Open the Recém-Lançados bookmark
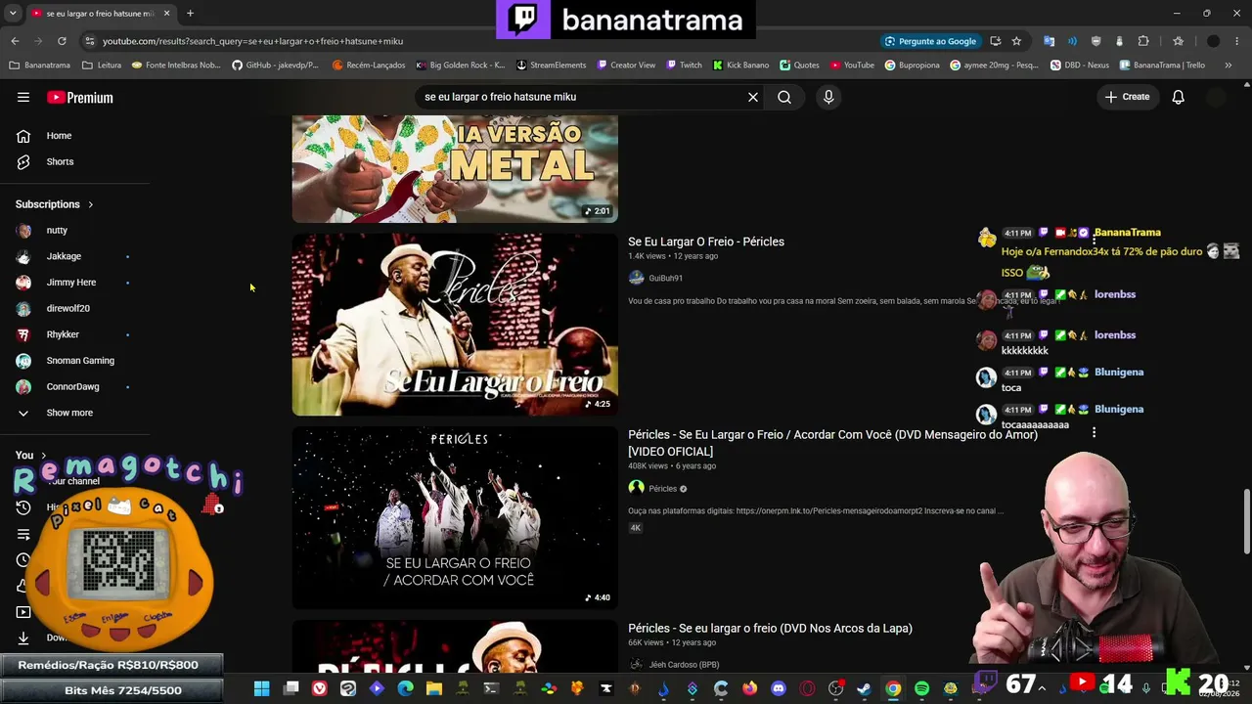This screenshot has width=1252, height=704. click(369, 66)
